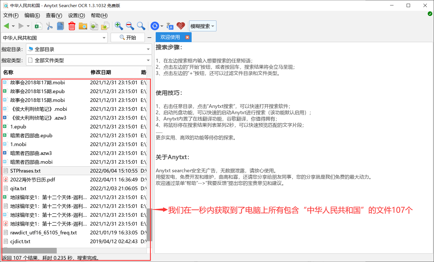Delete the file with the red trash icon
The image size is (434, 262).
[72, 26]
